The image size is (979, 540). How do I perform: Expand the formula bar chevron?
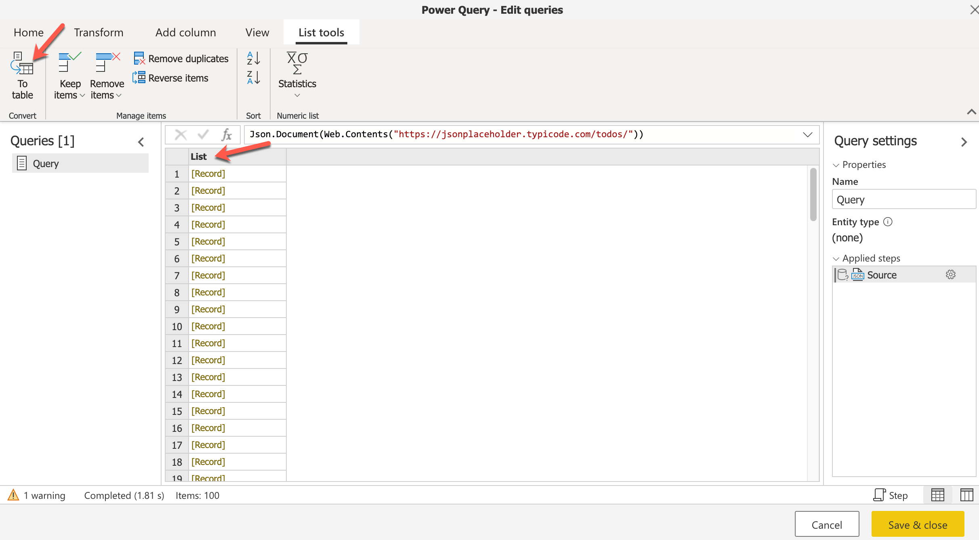[x=807, y=134]
